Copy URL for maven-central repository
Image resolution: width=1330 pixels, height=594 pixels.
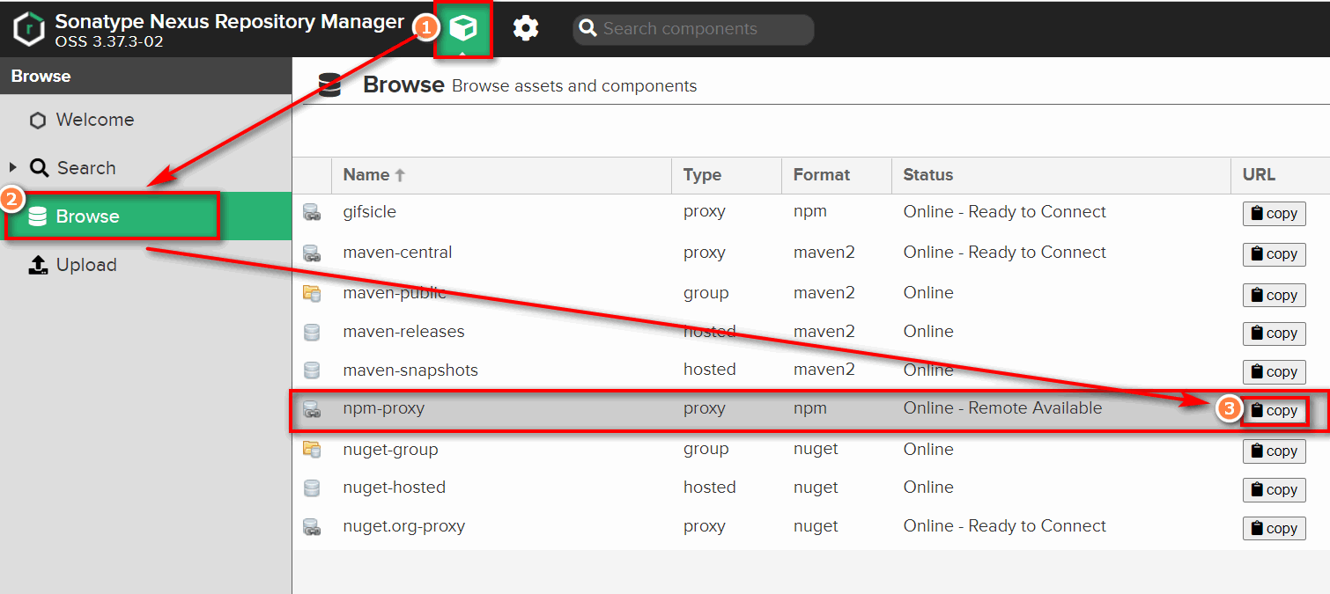(x=1274, y=253)
